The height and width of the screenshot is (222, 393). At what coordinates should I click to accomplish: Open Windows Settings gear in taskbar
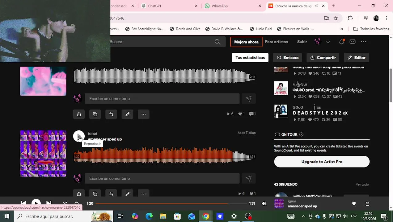(234, 216)
